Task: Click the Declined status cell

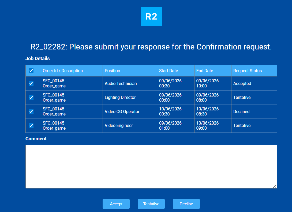Action: point(254,111)
